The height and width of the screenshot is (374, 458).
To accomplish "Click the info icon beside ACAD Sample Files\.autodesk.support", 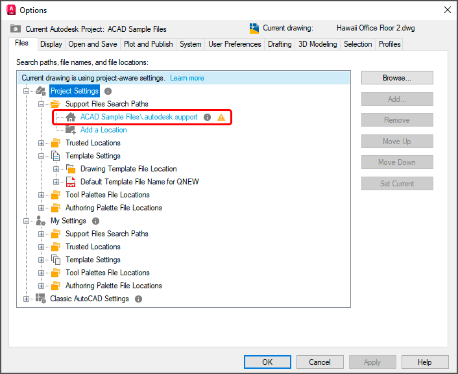I will pyautogui.click(x=207, y=118).
